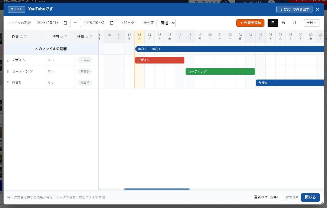327x208 pixels.
Task: Grab dialog resize grip at corner
Action: 322,203
